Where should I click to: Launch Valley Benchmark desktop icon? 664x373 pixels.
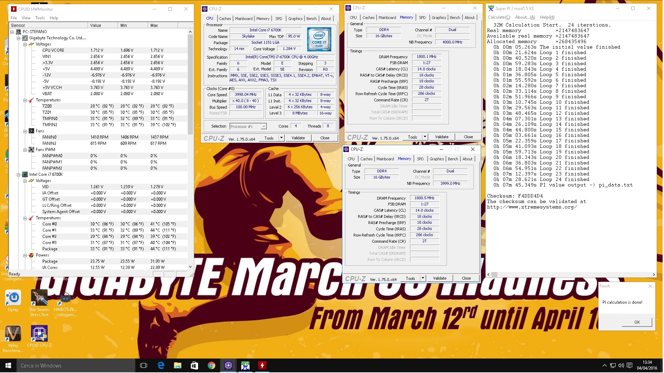coord(13,339)
